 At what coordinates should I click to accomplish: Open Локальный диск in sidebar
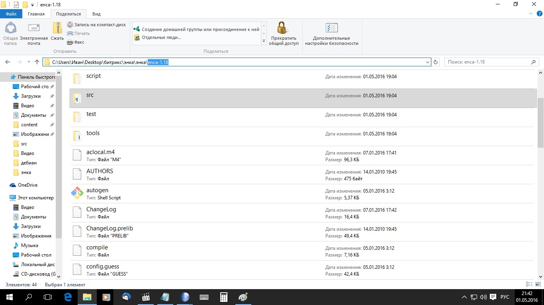click(33, 264)
